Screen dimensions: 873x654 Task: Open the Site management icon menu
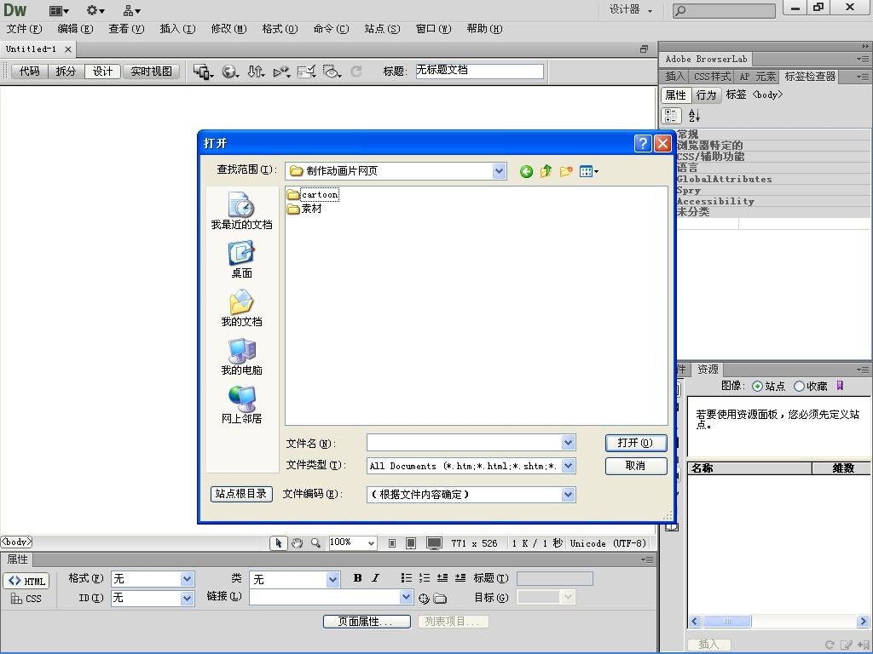132,10
